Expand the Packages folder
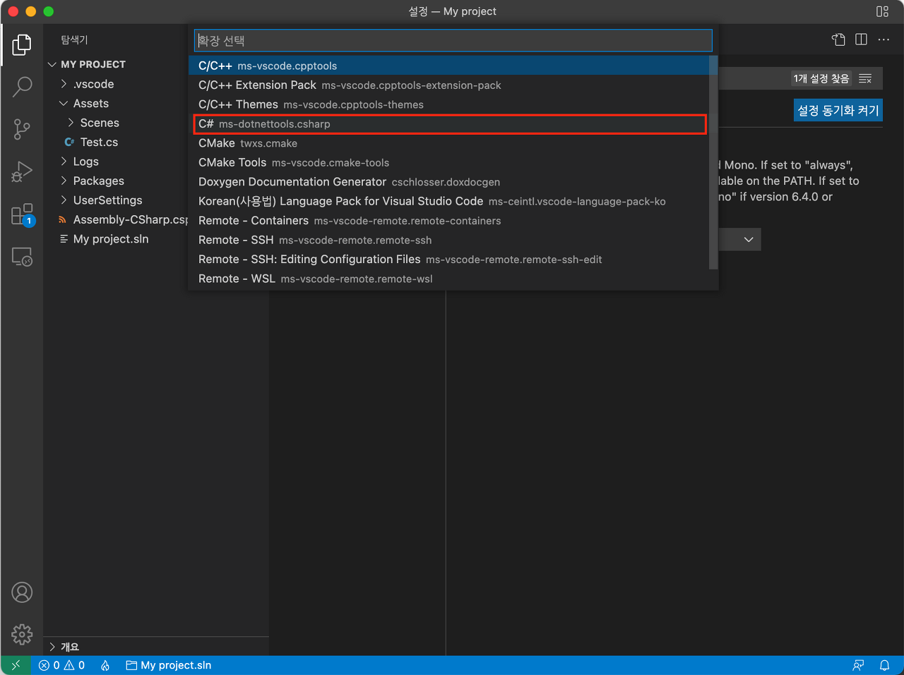Viewport: 904px width, 675px height. [x=98, y=181]
